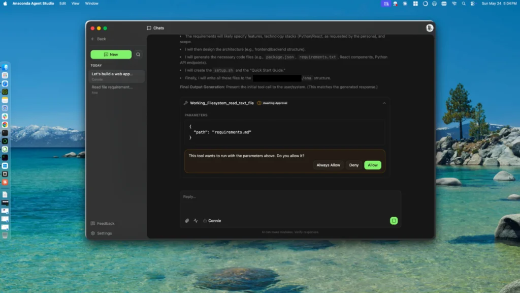The width and height of the screenshot is (520, 293).
Task: Open the chat search icon
Action: click(138, 54)
